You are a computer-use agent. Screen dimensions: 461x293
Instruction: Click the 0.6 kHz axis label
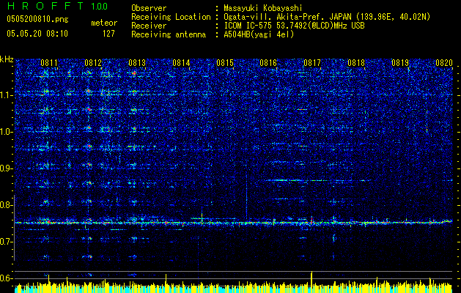click(6, 278)
